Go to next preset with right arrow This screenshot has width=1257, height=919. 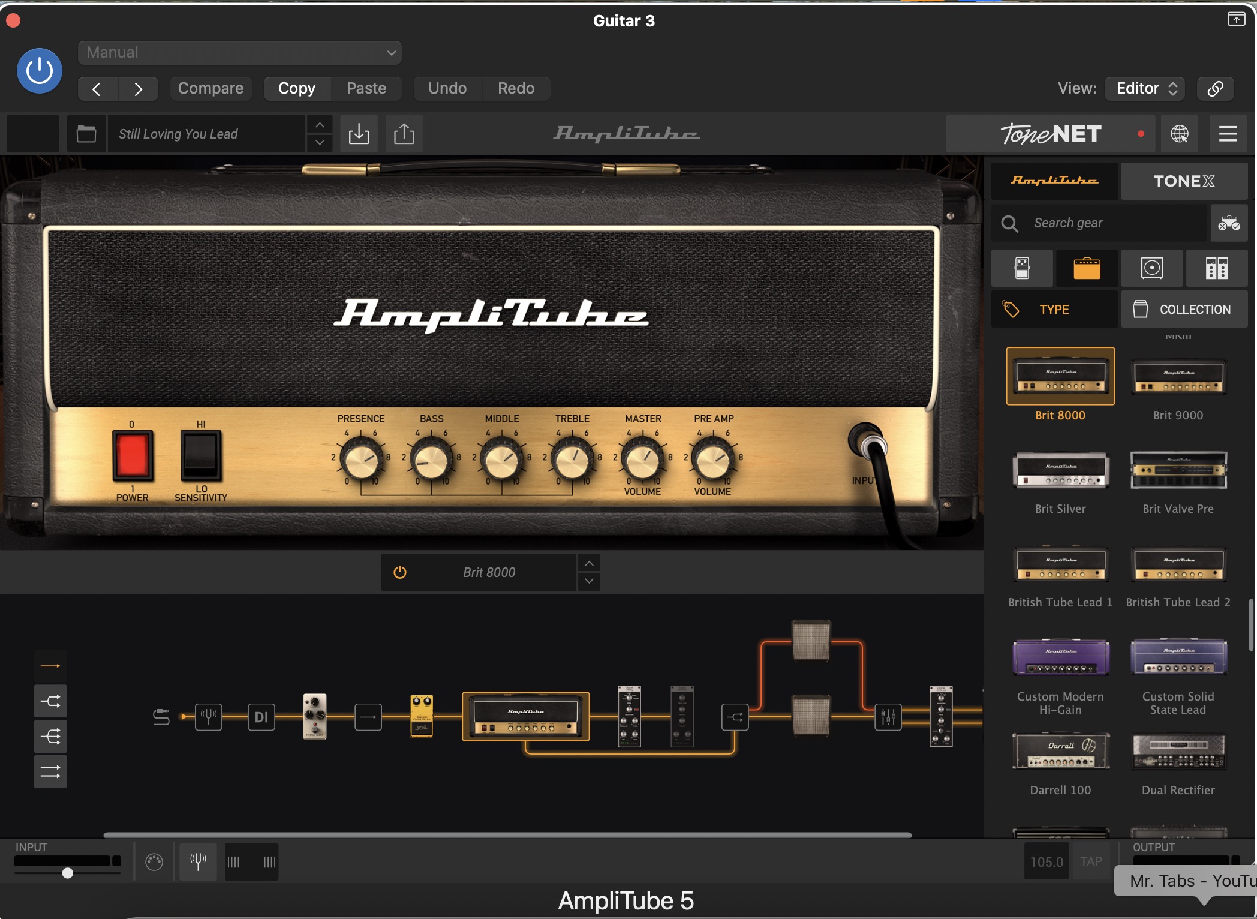[x=139, y=89]
